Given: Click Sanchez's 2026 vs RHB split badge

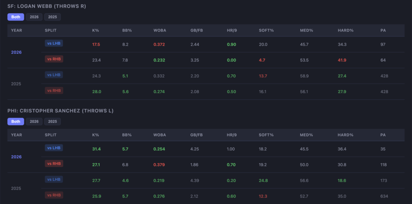Looking at the screenshot, I should coord(54,163).
